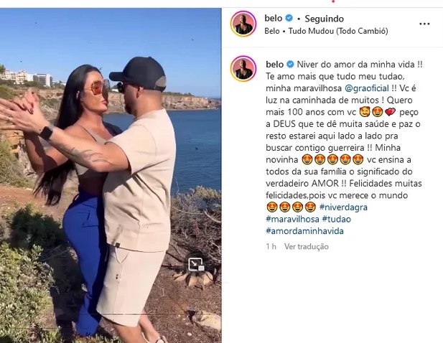
Task: Open the #niverdagra hashtag
Action: (x=343, y=207)
